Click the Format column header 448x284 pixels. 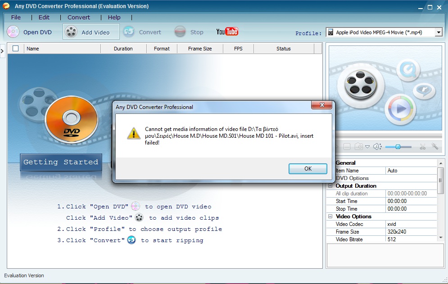pyautogui.click(x=162, y=49)
